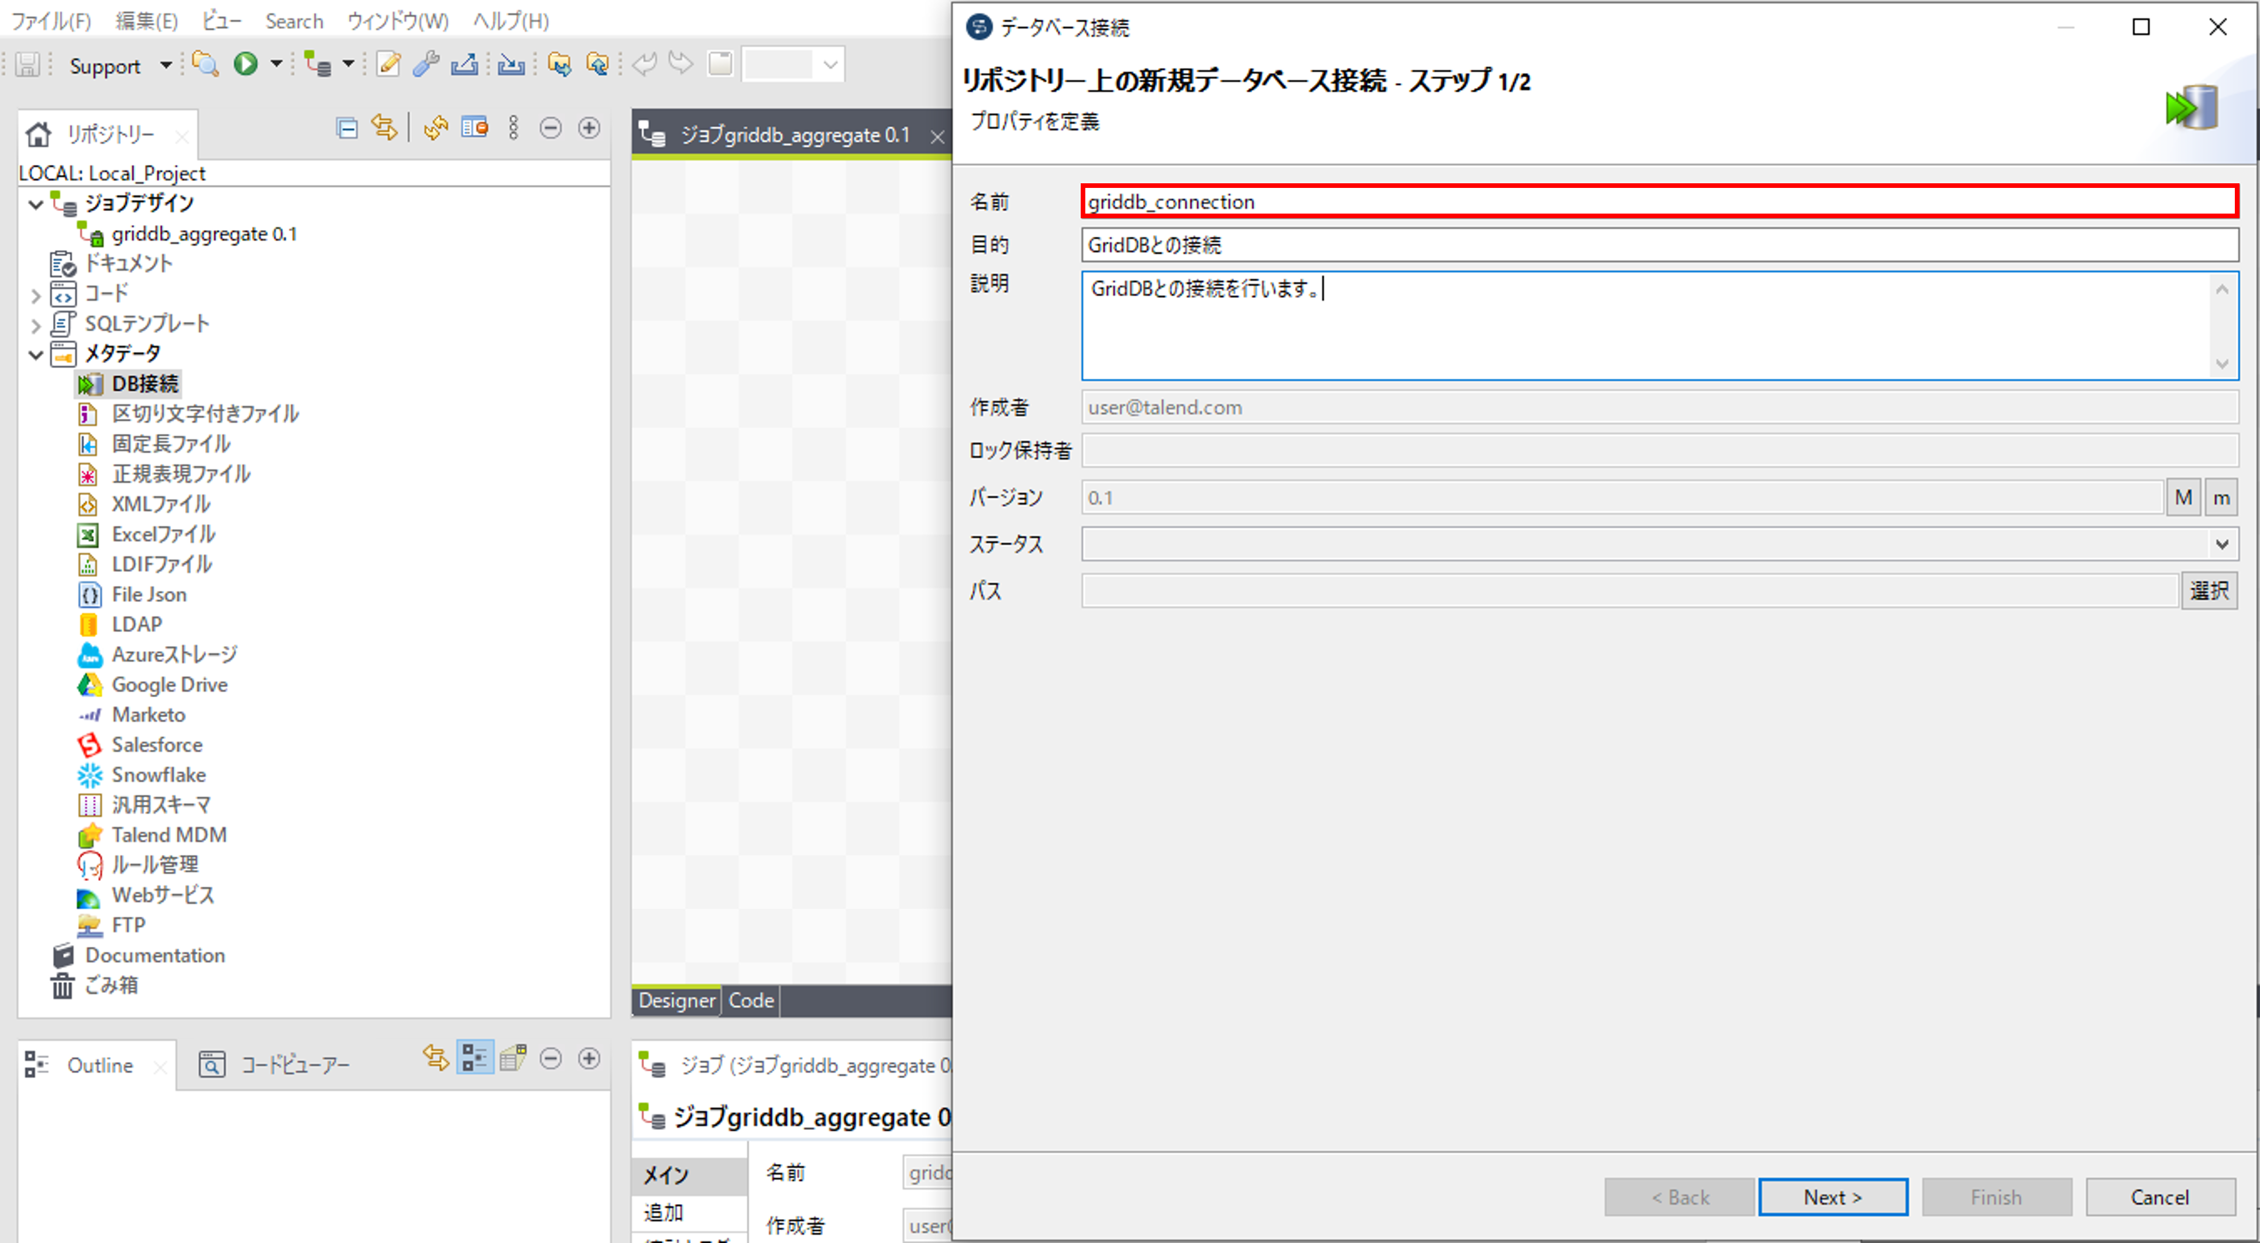Viewport: 2260px width, 1243px height.
Task: Click the Azureストレージ item
Action: coord(174,655)
